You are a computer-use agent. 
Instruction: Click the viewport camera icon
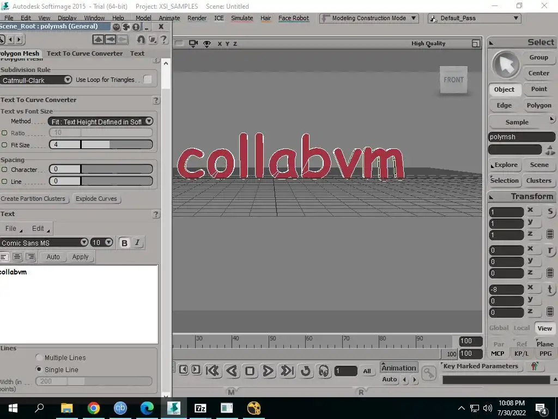tap(193, 44)
